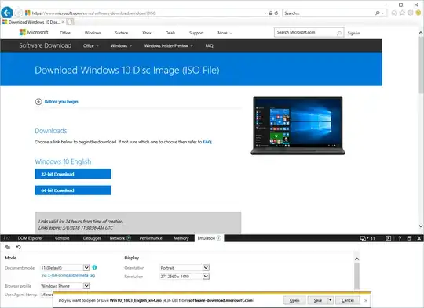Viewport: 424px width, 308px height.
Task: Click the Windows 10 laptop image
Action: [298, 126]
